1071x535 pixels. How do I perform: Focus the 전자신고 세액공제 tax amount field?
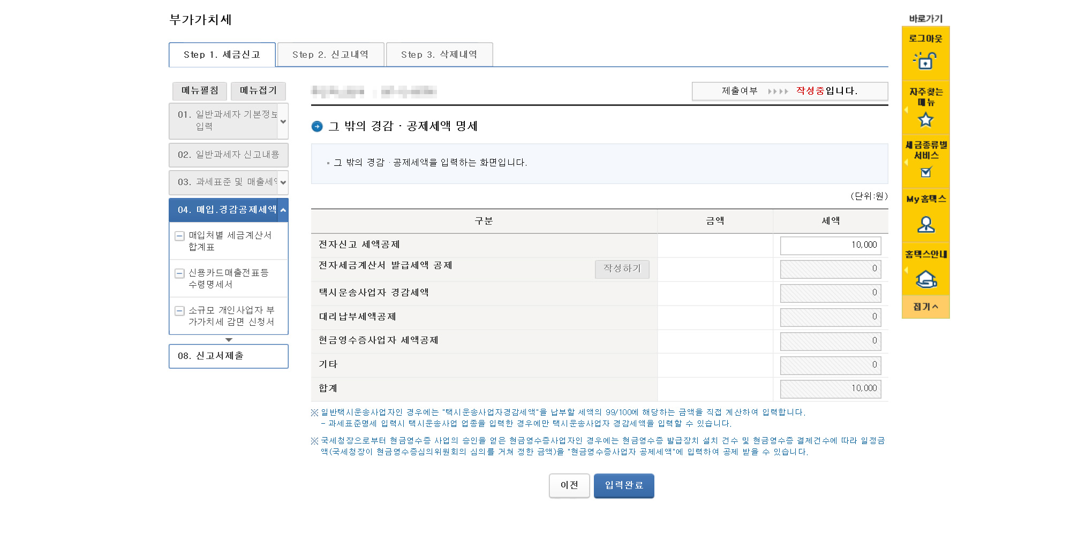point(831,246)
